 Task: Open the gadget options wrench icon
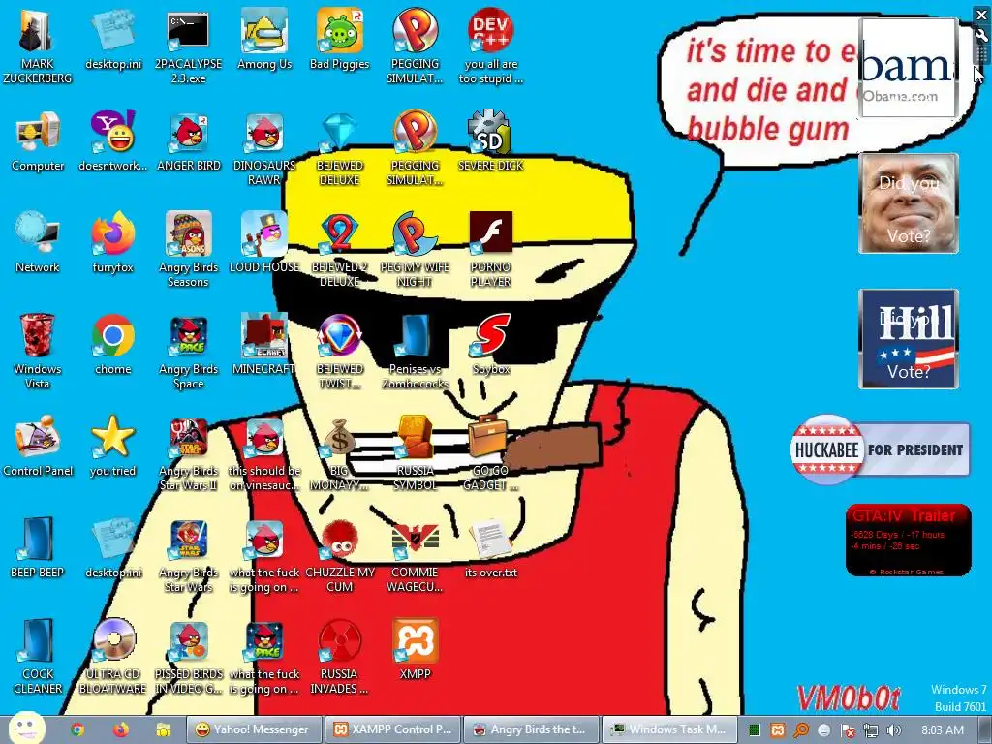981,35
